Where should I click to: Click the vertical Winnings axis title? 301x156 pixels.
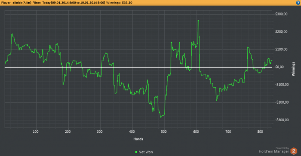click(x=293, y=69)
